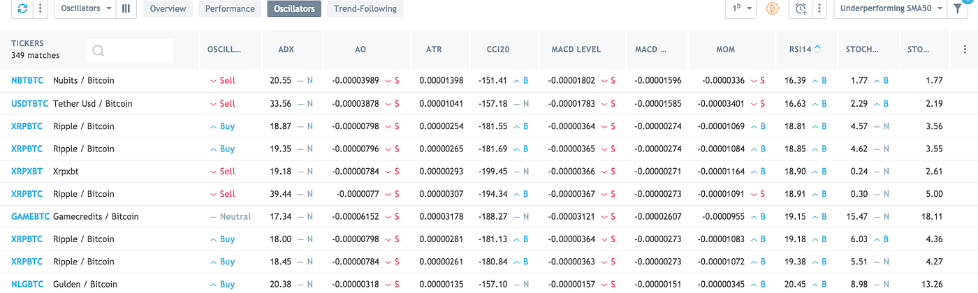
Task: Click the RSI14 value 20.45
Action: [795, 285]
